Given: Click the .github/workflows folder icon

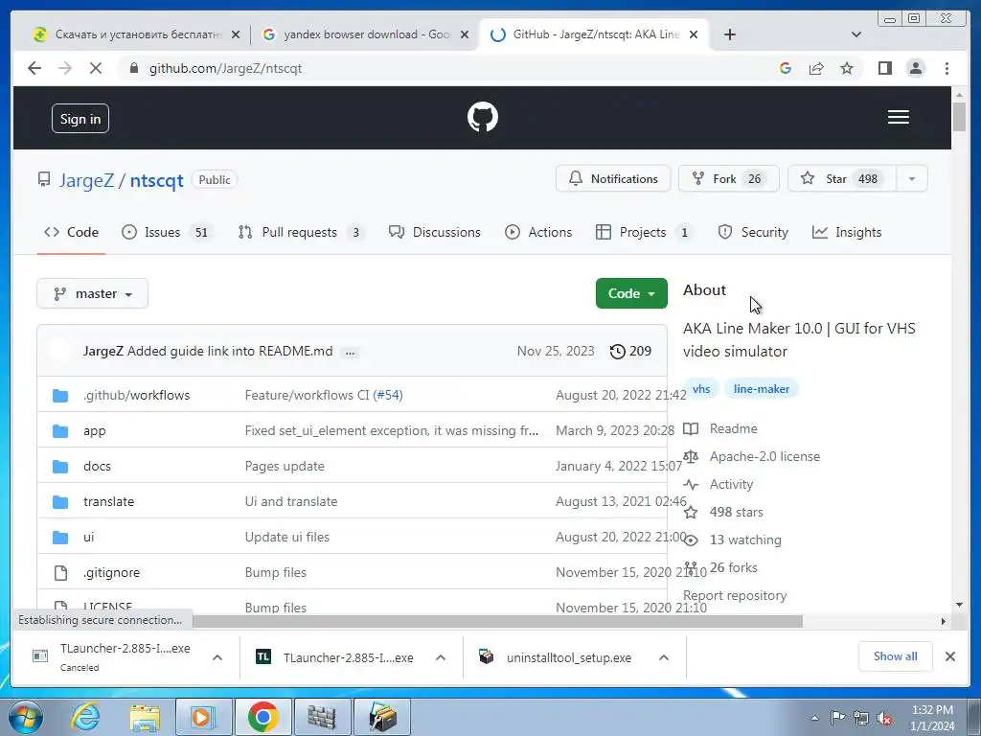Looking at the screenshot, I should coord(60,396).
